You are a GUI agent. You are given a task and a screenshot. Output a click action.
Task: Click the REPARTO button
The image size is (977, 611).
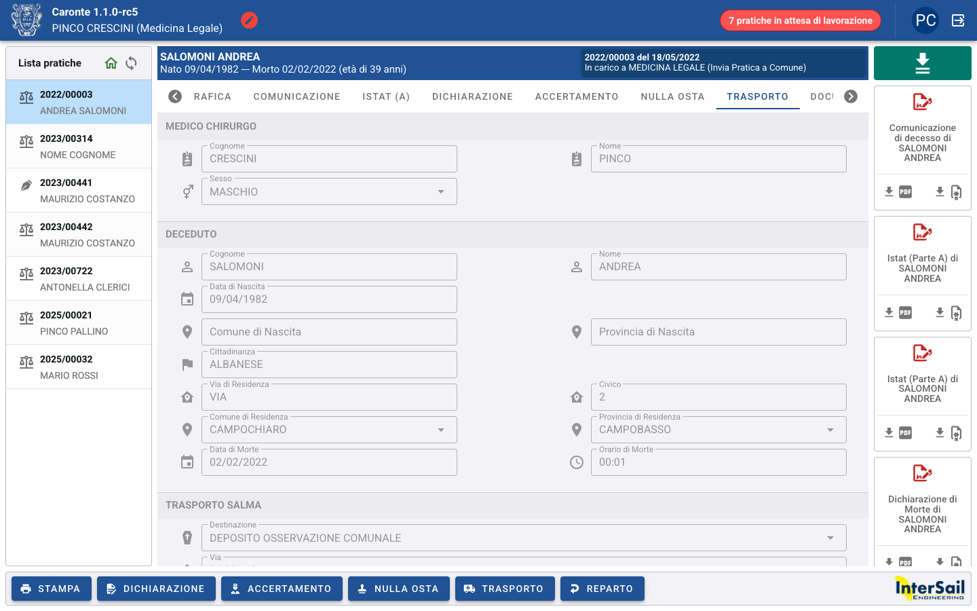pos(602,589)
